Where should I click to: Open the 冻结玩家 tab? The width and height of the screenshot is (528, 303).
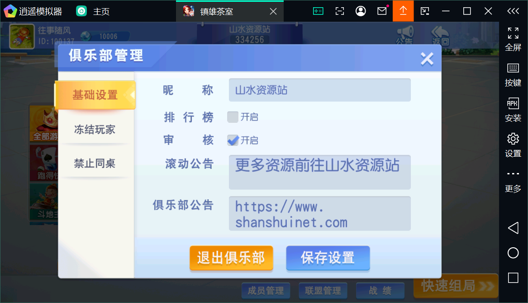95,130
